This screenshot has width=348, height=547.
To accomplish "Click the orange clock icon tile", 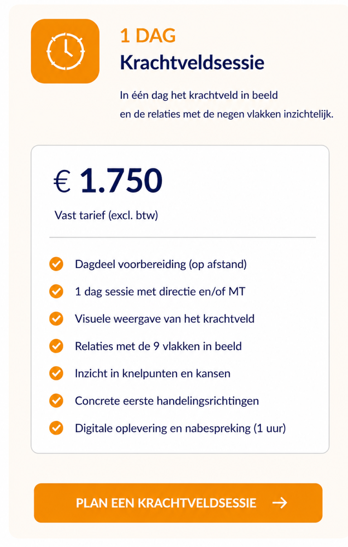I will click(x=65, y=51).
